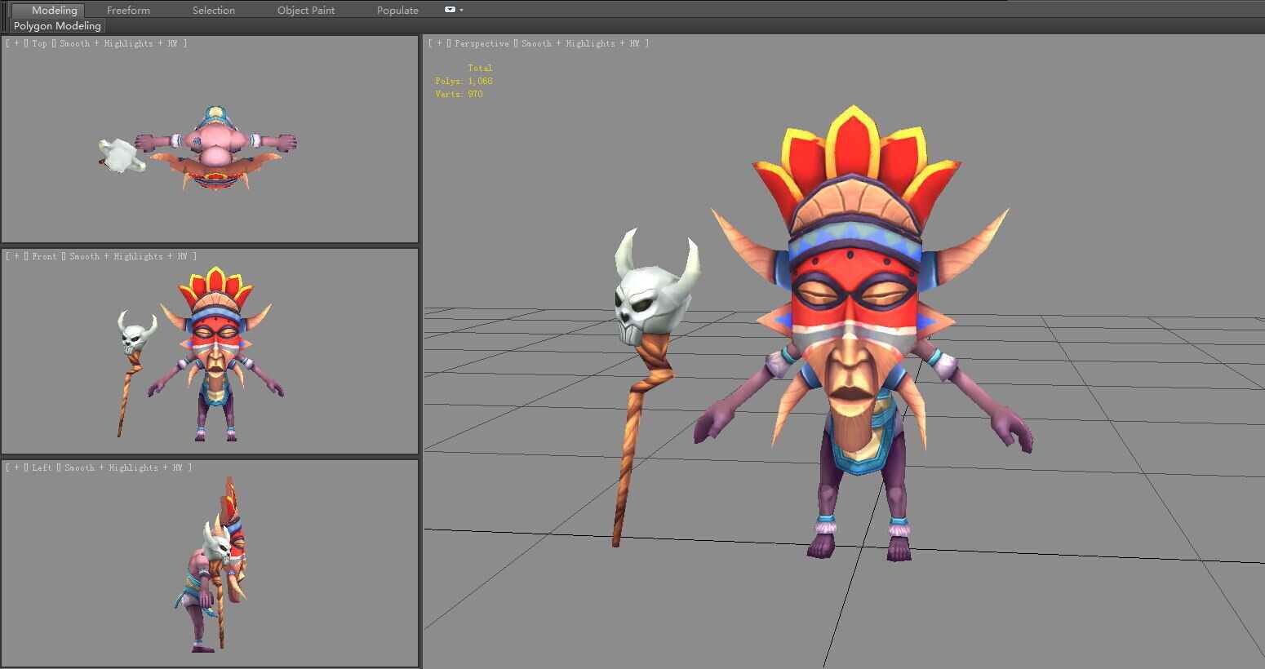Image resolution: width=1265 pixels, height=669 pixels.
Task: Click the yellow Total statistics label
Action: click(x=480, y=68)
